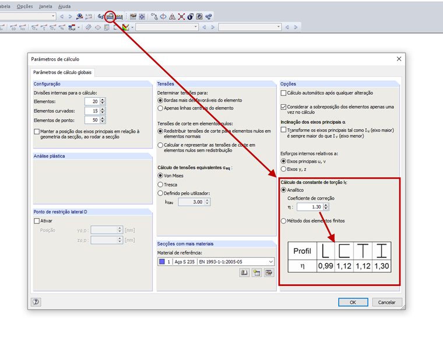The width and height of the screenshot is (443, 347).
Task: Click the η correction coefficient input field
Action: [x=310, y=207]
